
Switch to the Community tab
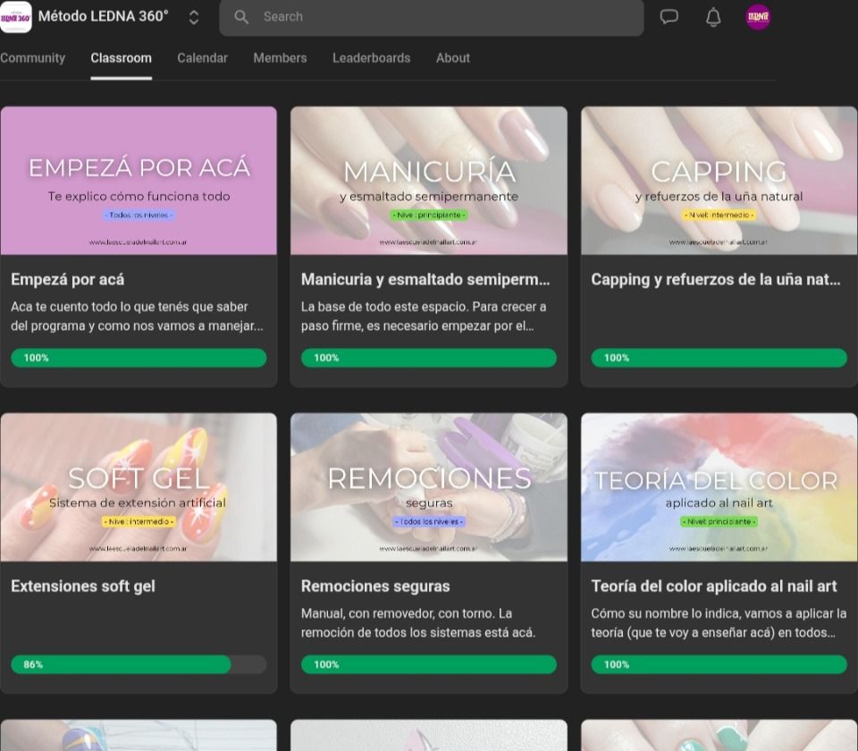pos(33,58)
